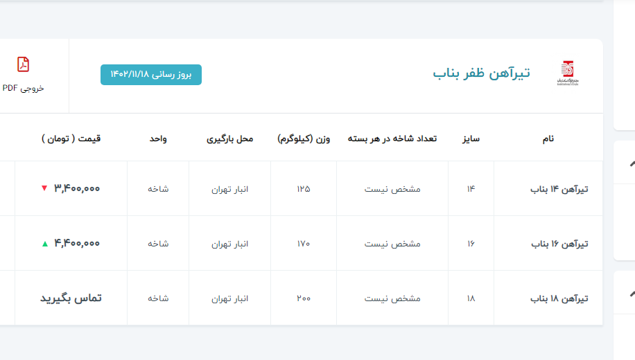This screenshot has height=360, width=635.
Task: Open the تیرآهن ۱۴ بناب product link
Action: coord(559,189)
